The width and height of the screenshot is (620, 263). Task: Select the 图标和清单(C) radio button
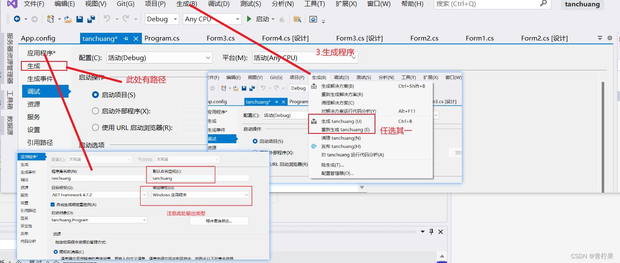coord(56,251)
